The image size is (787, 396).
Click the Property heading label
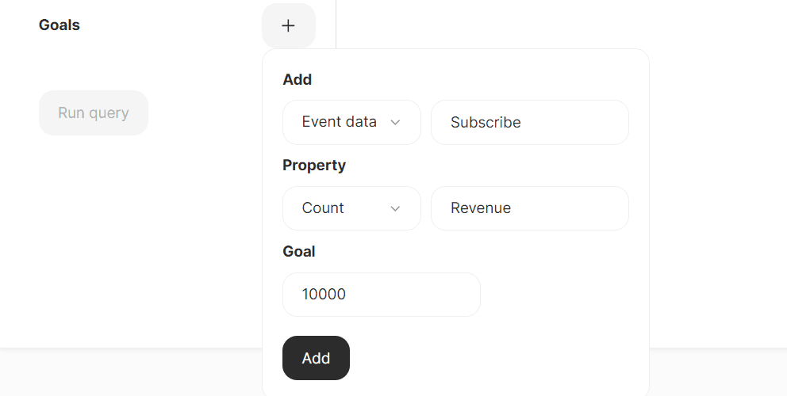(x=314, y=166)
